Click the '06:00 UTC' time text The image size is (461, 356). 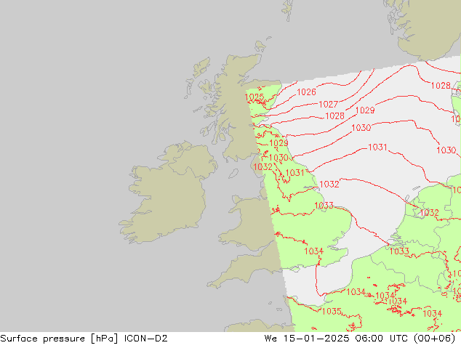pyautogui.click(x=381, y=339)
